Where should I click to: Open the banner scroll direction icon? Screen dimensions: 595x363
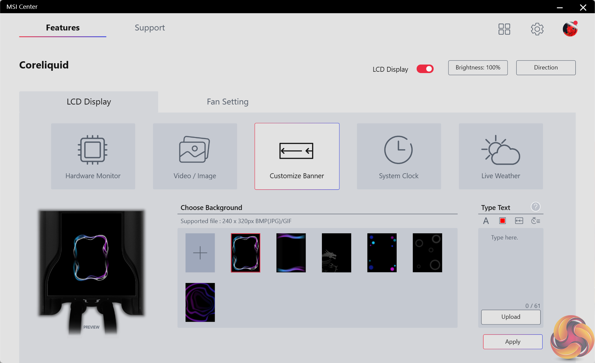point(519,221)
